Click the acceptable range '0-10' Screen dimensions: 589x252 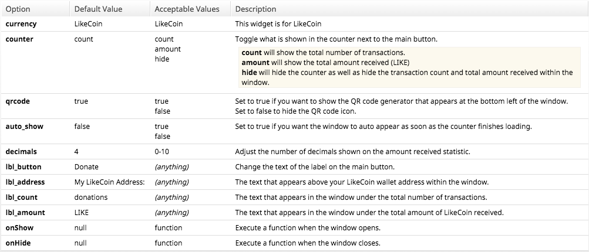(162, 152)
